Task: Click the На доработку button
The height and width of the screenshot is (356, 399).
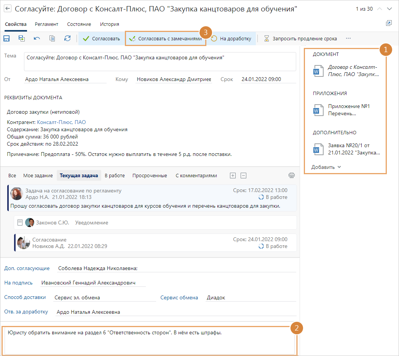Action: [231, 38]
